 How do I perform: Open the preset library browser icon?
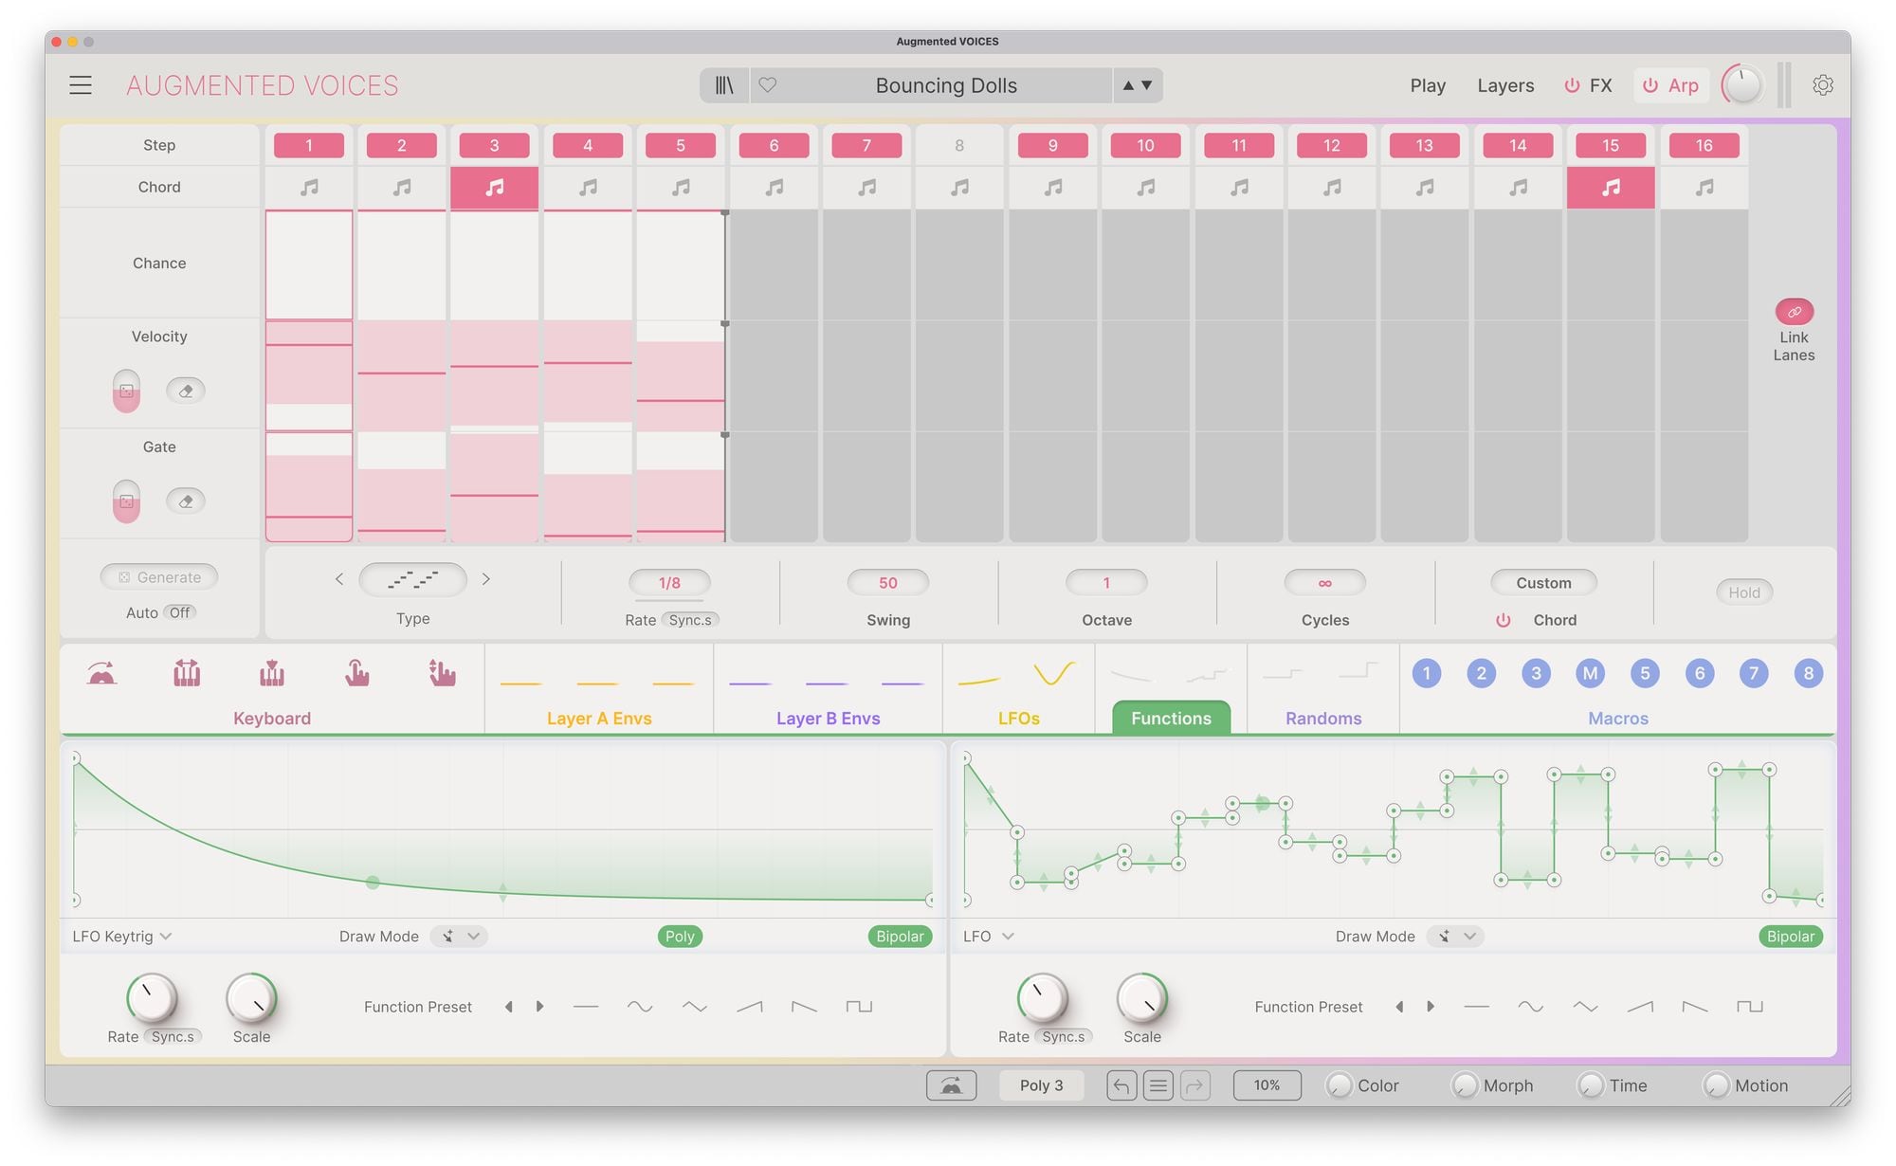[x=724, y=85]
